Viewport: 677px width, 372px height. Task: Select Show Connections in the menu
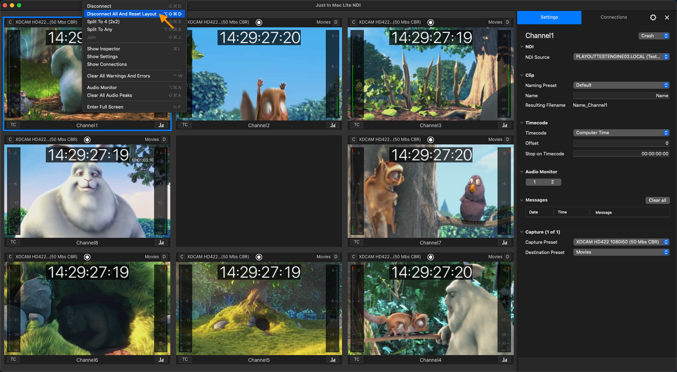pos(134,64)
